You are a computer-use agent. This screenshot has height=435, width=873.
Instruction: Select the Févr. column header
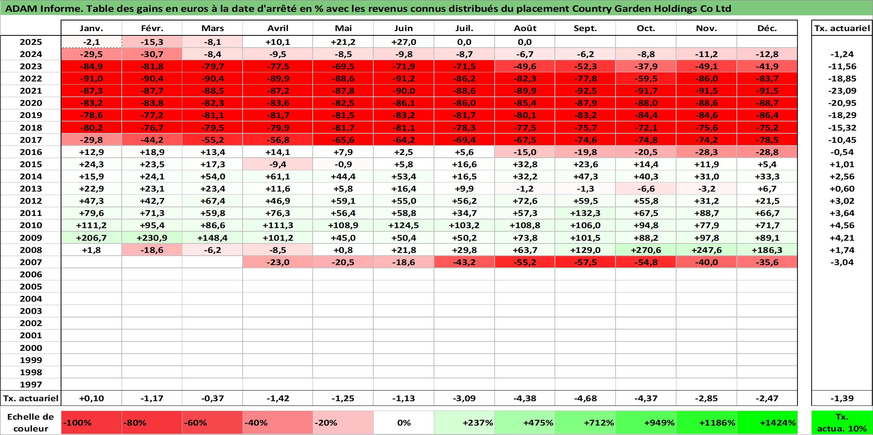pos(152,28)
